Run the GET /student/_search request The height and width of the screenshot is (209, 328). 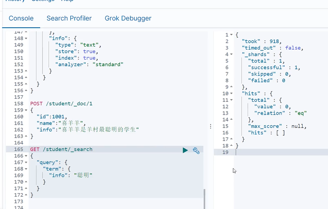[185, 150]
